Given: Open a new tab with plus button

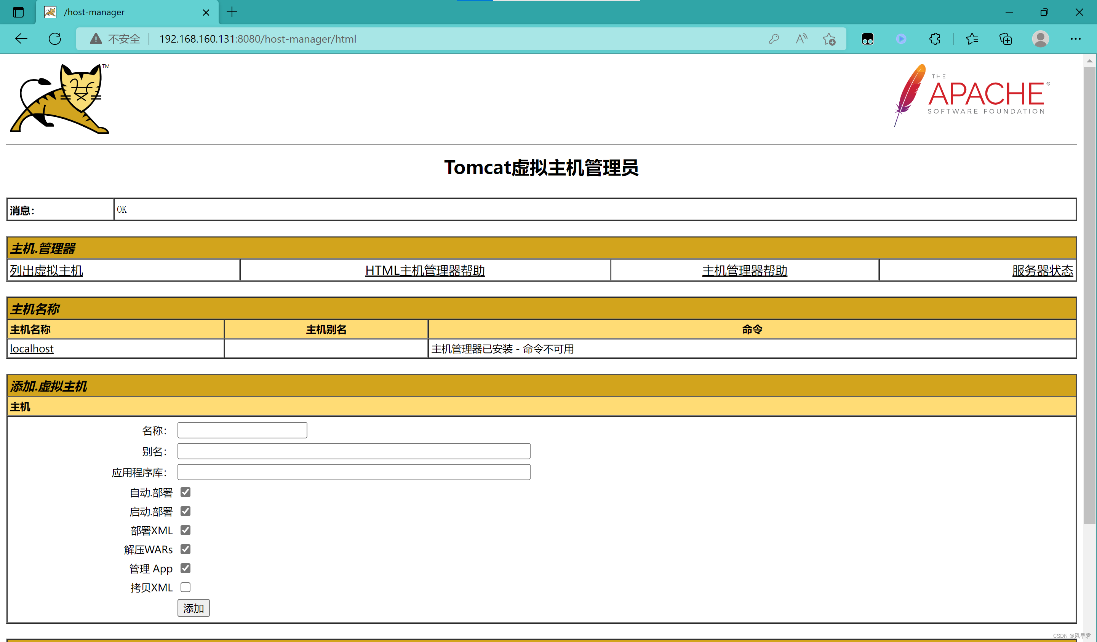Looking at the screenshot, I should point(232,12).
